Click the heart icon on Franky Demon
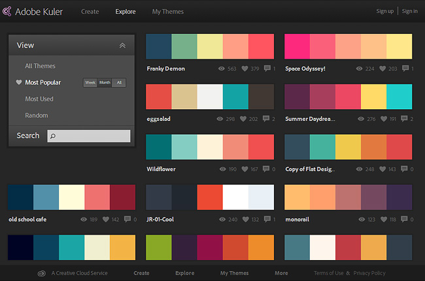 [244, 69]
